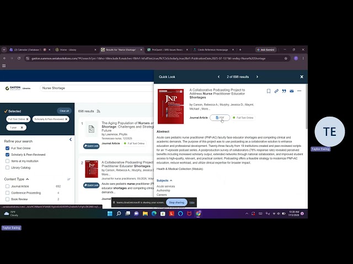The image size is (353, 264).
Task: Open File Explorer from the taskbar
Action: click(x=145, y=214)
